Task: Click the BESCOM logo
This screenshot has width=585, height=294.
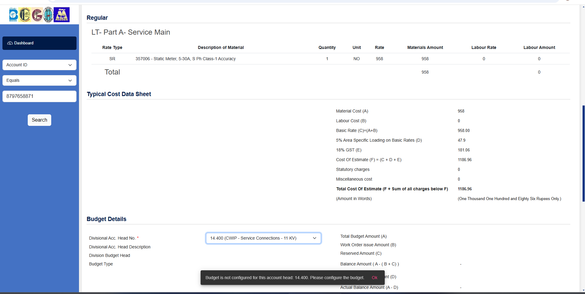Action: (13, 15)
